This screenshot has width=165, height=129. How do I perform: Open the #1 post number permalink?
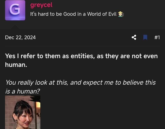pos(157,37)
